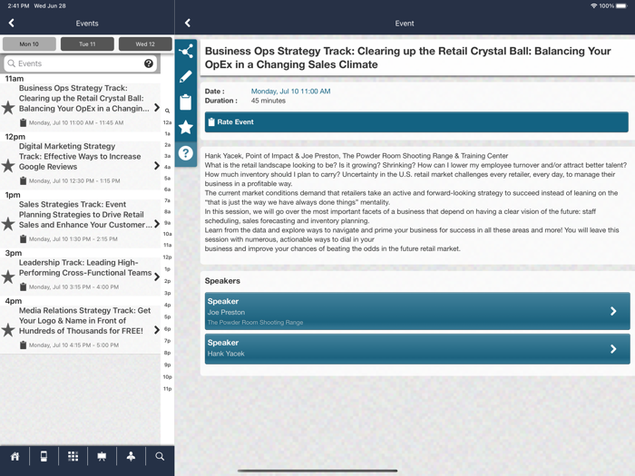Favorite the Media Relations Strategy event
Image resolution: width=635 pixels, height=476 pixels.
(x=8, y=330)
